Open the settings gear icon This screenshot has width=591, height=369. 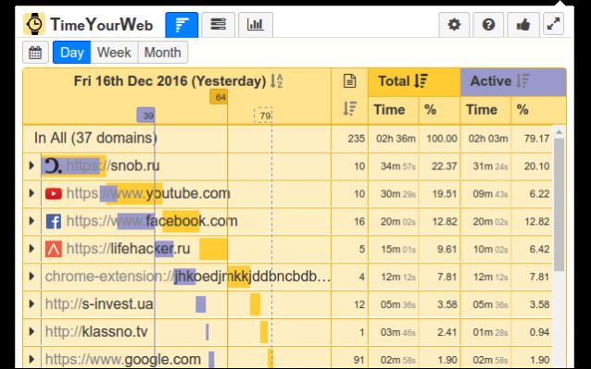point(454,25)
